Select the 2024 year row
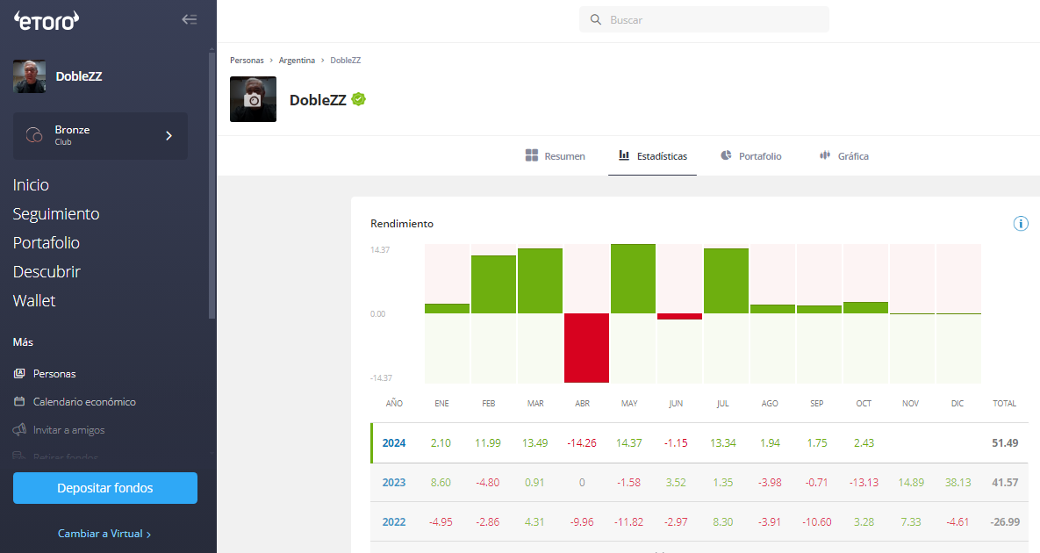Viewport: 1040px width, 553px height. (x=394, y=443)
